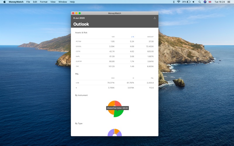This screenshot has width=234, height=146.
Task: Click the battery status icon
Action: point(189,2)
